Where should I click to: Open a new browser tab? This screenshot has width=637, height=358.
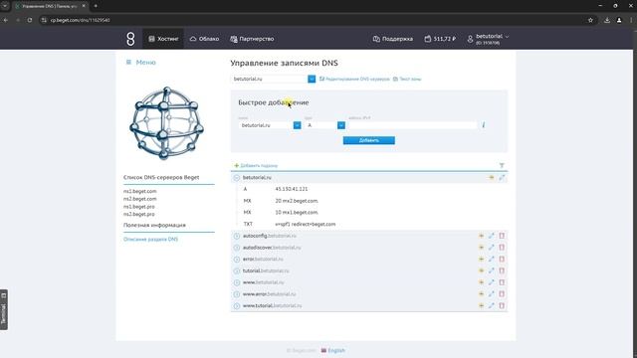click(96, 6)
